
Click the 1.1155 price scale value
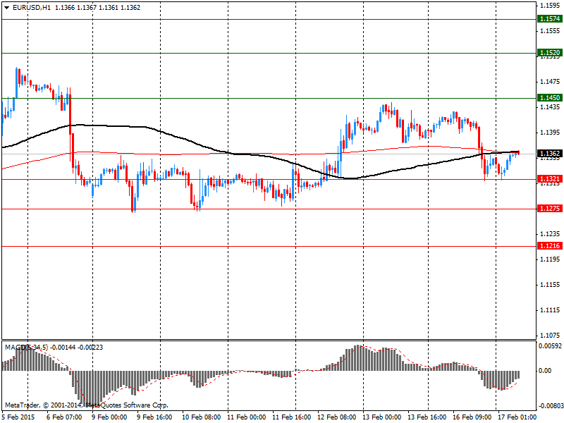551,285
